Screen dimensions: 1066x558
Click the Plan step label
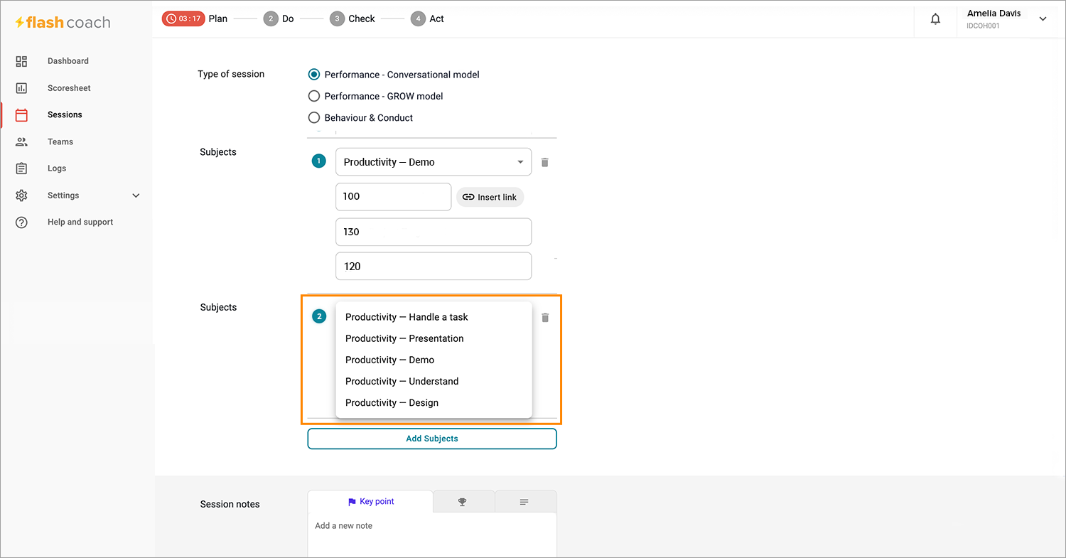(218, 18)
